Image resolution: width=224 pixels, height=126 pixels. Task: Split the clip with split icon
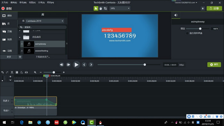point(26,72)
